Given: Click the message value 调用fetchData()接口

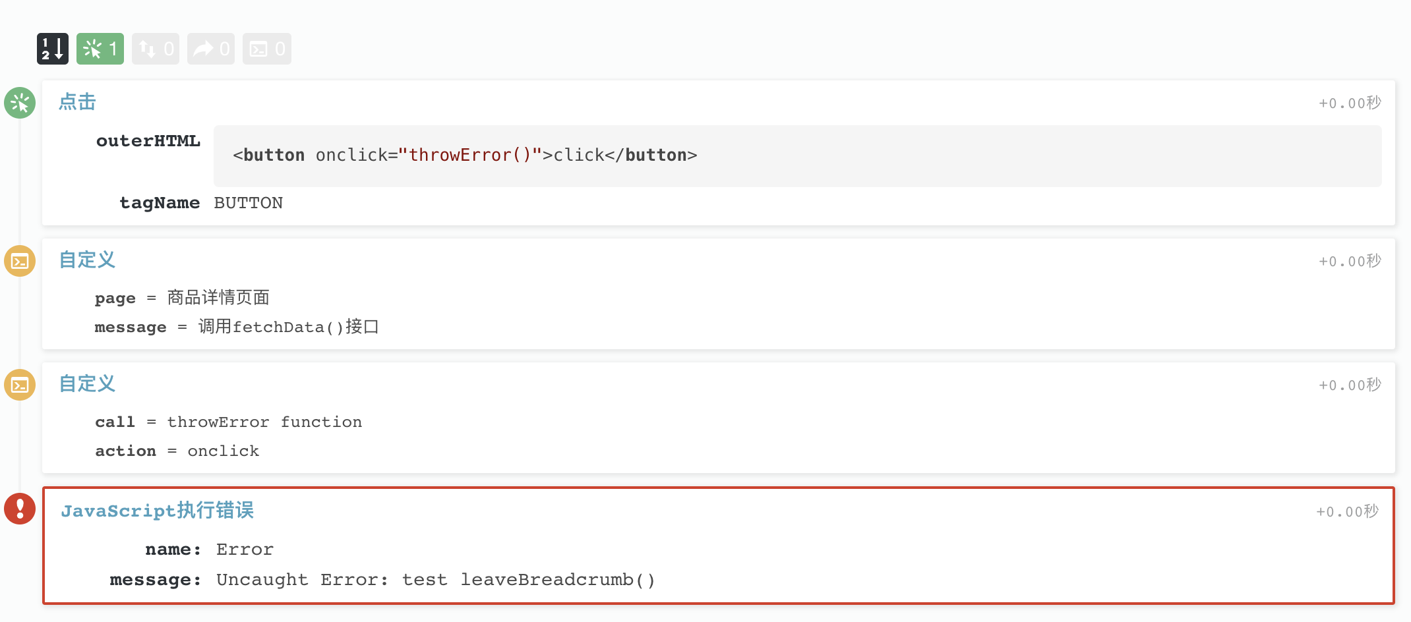Looking at the screenshot, I should tap(288, 327).
